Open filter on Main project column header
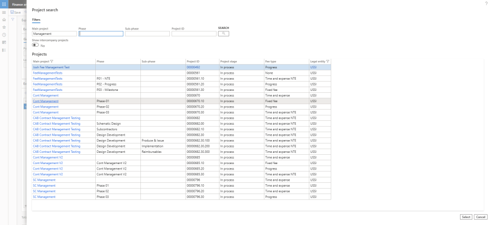 (52, 61)
